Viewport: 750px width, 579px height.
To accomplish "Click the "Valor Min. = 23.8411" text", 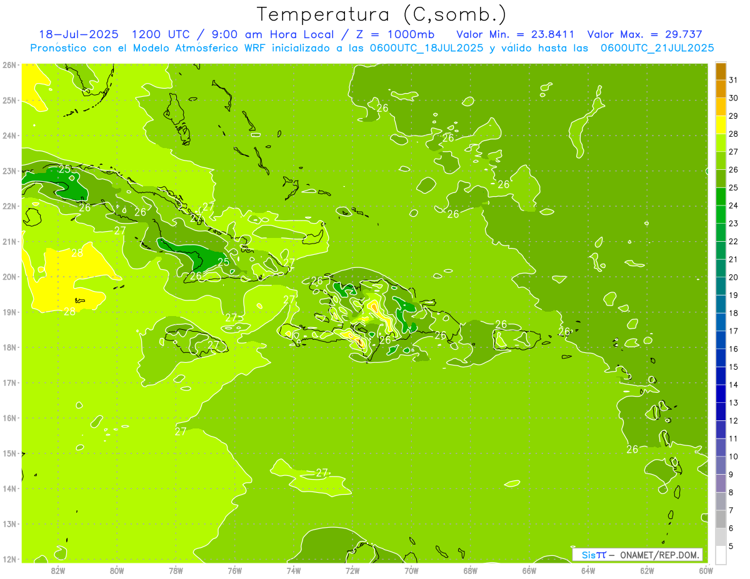I will [516, 34].
